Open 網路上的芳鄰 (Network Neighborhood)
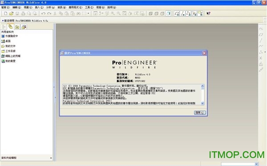This screenshot has height=166, width=267. click(11, 56)
